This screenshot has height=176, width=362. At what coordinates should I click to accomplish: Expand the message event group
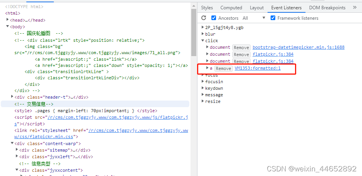click(x=203, y=95)
